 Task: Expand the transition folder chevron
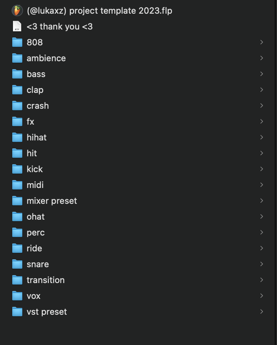point(262,280)
